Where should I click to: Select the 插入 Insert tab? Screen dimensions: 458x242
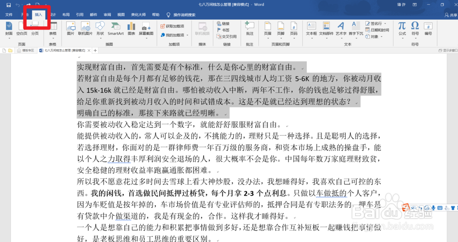click(38, 15)
